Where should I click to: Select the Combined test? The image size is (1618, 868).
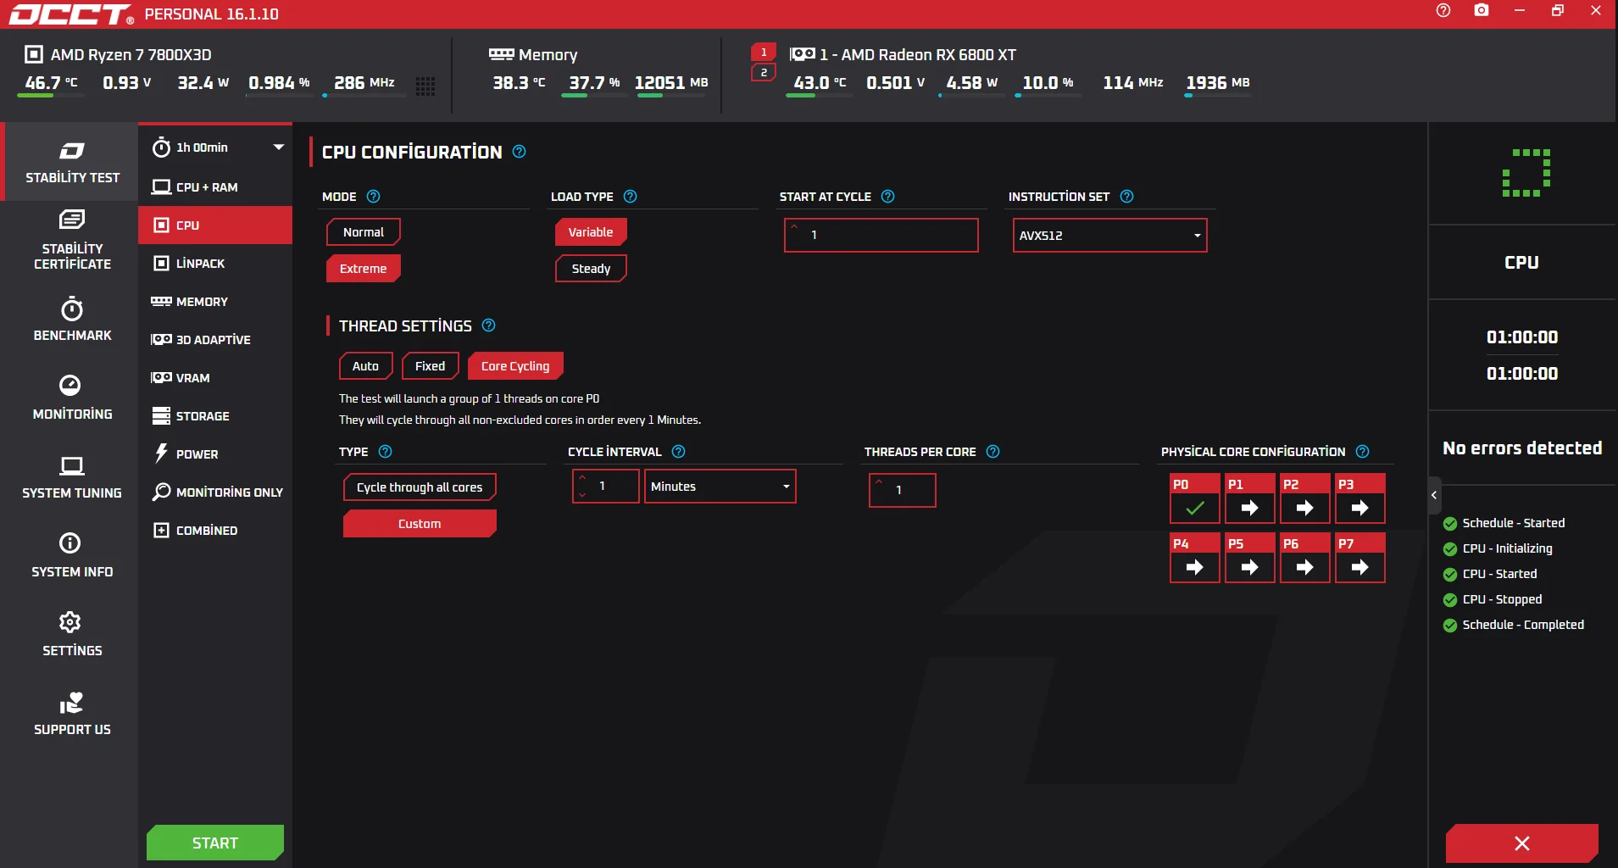pos(215,531)
